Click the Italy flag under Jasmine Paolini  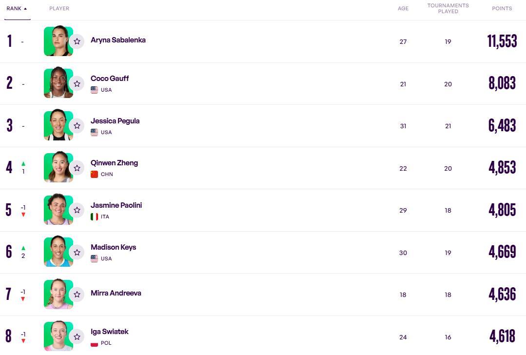point(95,217)
